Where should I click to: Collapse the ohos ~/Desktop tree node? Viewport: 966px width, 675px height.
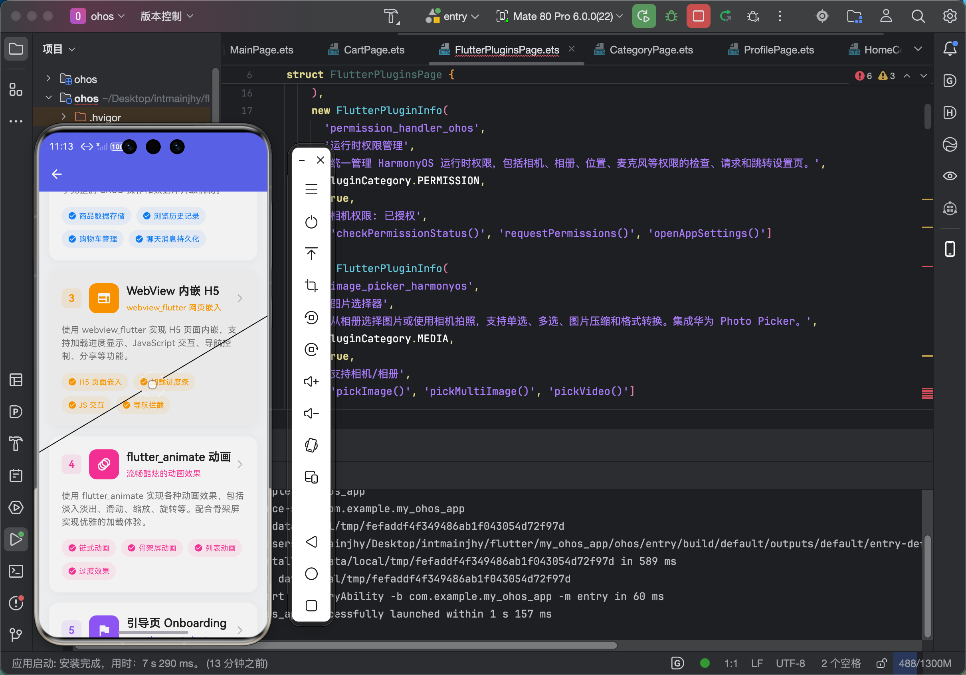(x=48, y=98)
